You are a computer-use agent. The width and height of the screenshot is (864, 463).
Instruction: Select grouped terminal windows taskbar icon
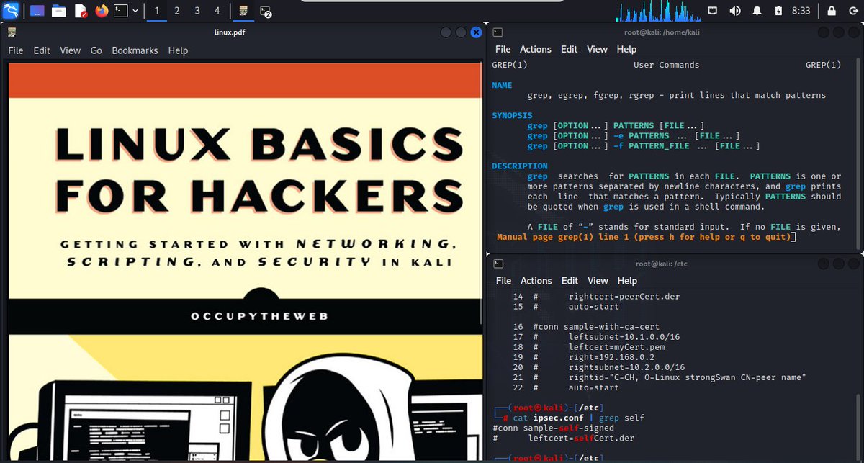266,11
